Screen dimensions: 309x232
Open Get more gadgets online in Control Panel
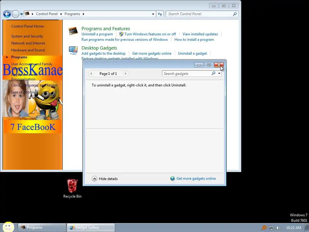click(152, 53)
